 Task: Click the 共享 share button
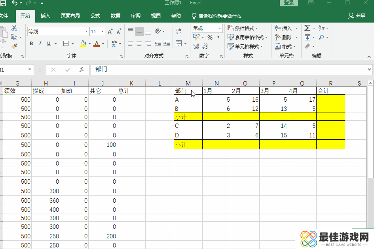pos(357,16)
